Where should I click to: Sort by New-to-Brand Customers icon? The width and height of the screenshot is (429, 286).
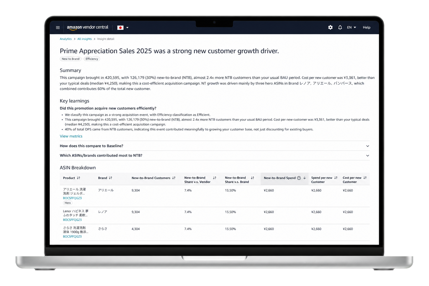point(174,178)
